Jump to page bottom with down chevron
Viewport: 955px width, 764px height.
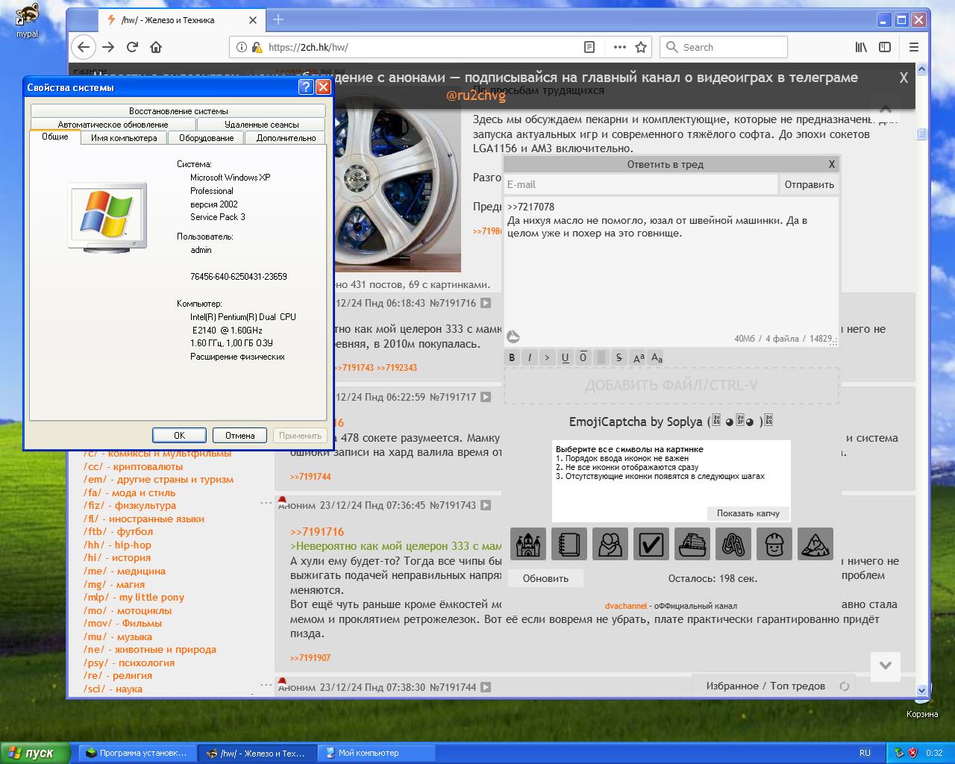pos(886,666)
